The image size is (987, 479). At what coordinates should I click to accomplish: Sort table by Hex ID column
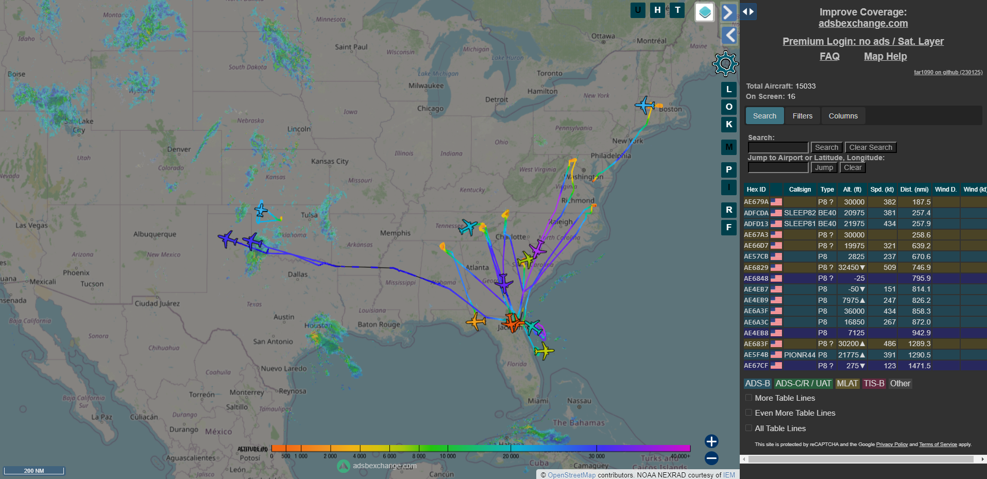coord(756,190)
